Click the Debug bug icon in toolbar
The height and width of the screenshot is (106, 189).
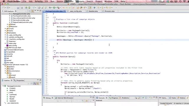[x=50, y=8]
